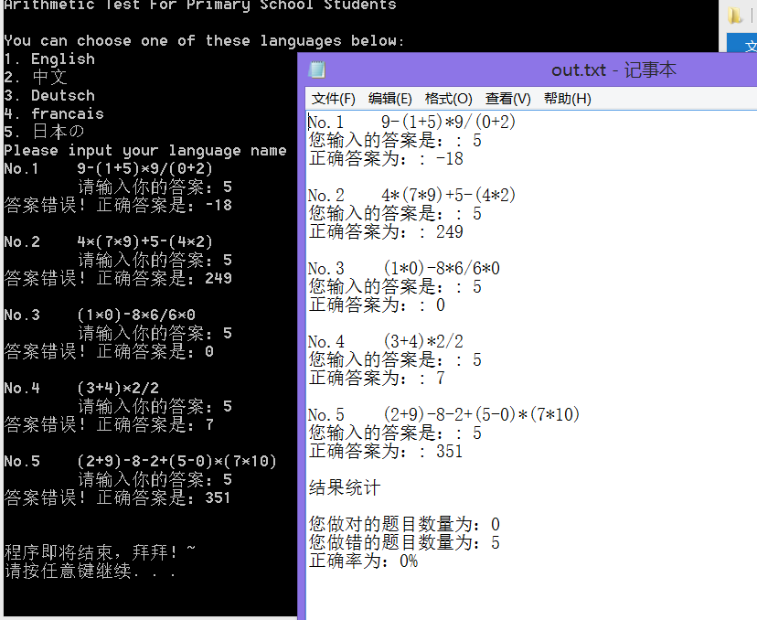The image size is (757, 620).
Task: Click '2. 中文' option in console window
Action: coord(36,77)
